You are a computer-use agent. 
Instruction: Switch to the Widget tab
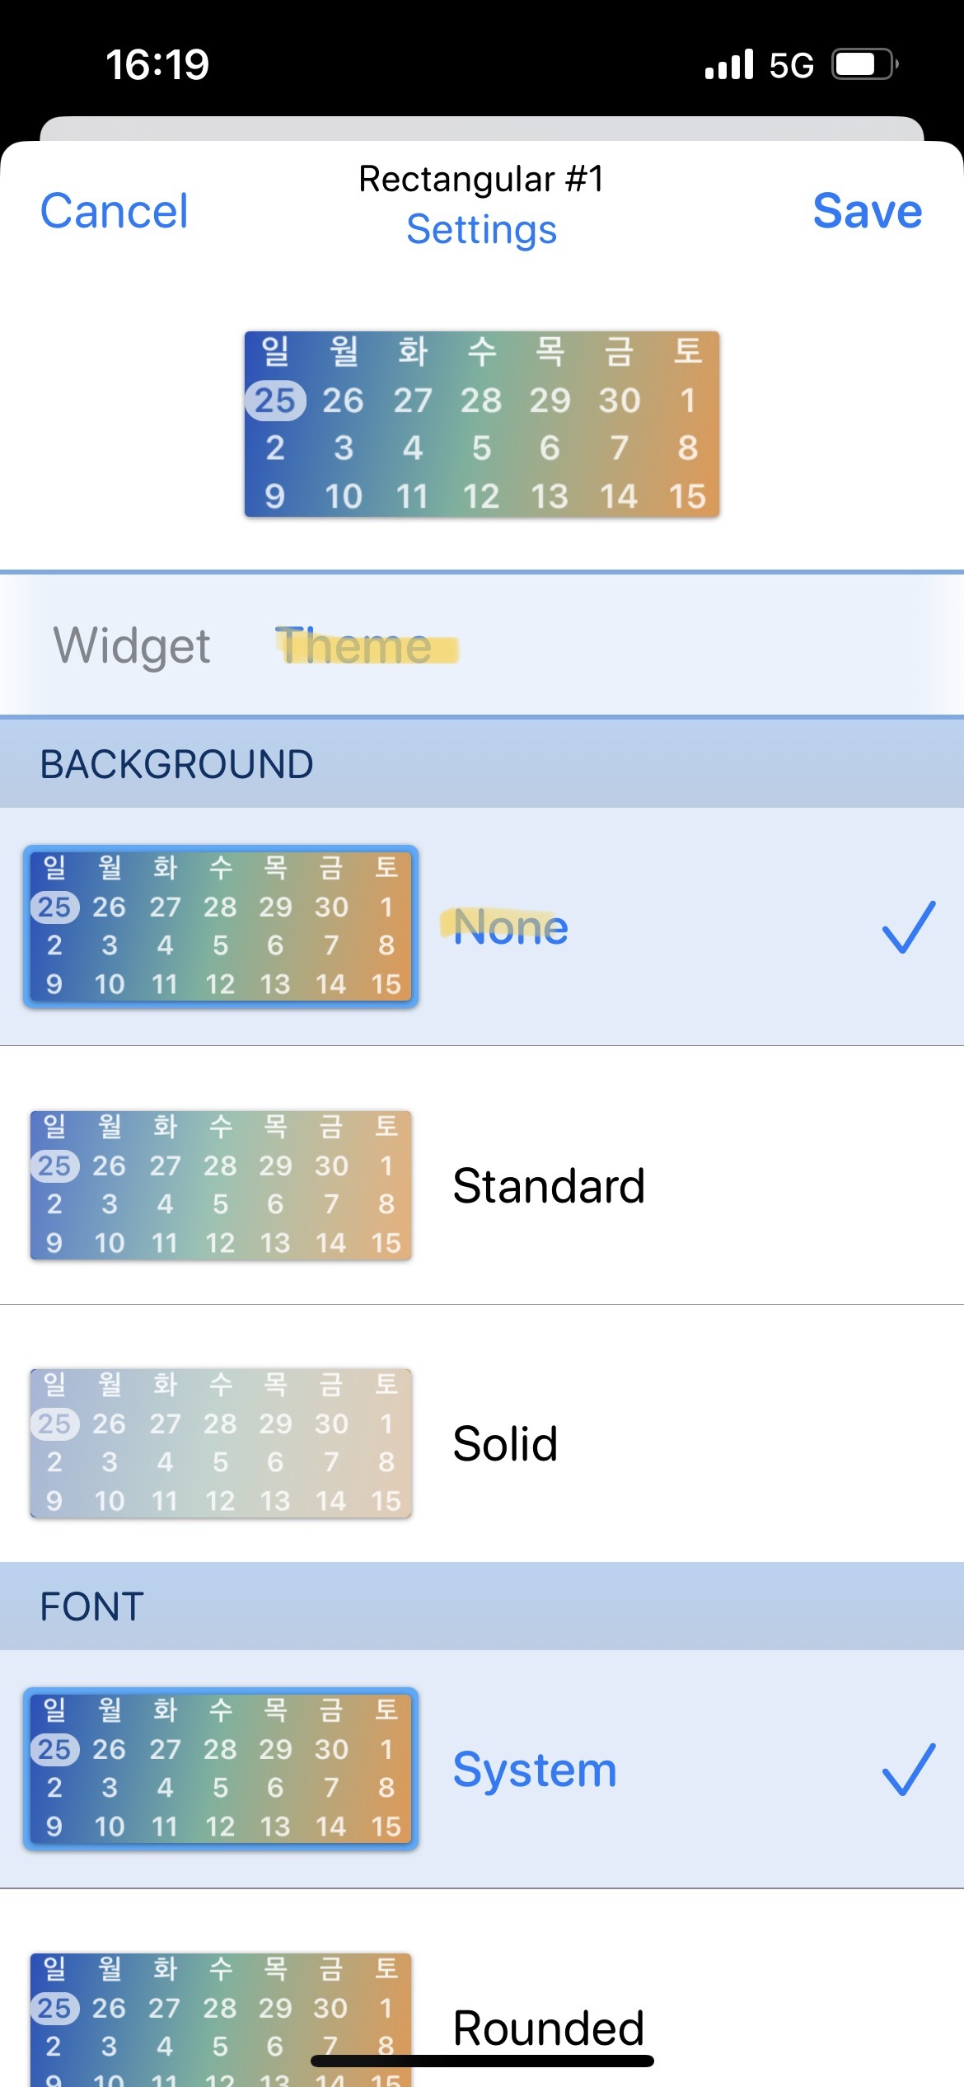[x=132, y=645]
